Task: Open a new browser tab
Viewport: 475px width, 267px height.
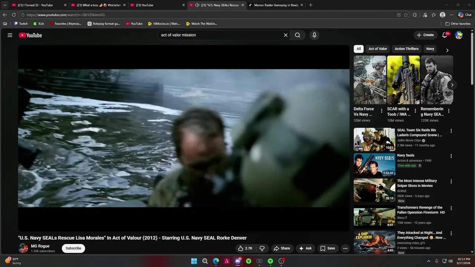Action: [311, 5]
